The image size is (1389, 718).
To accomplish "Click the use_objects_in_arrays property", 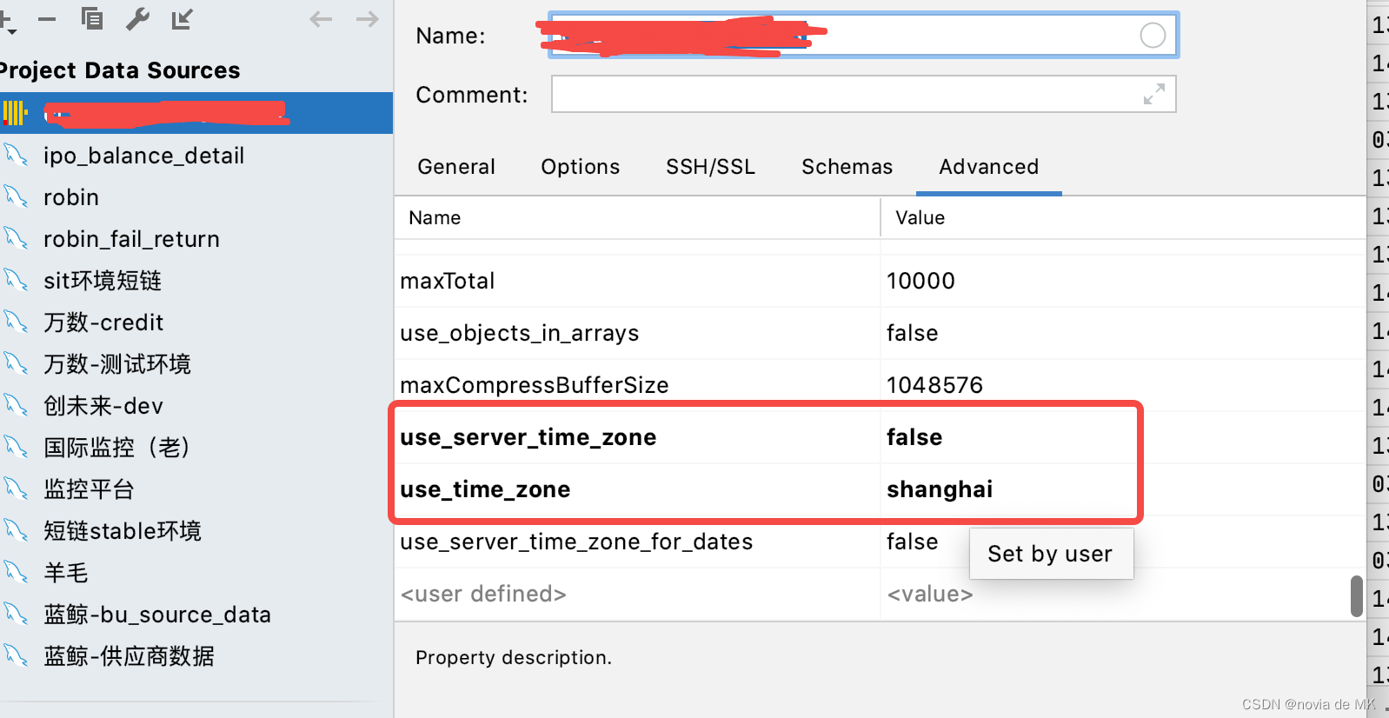I will click(520, 333).
